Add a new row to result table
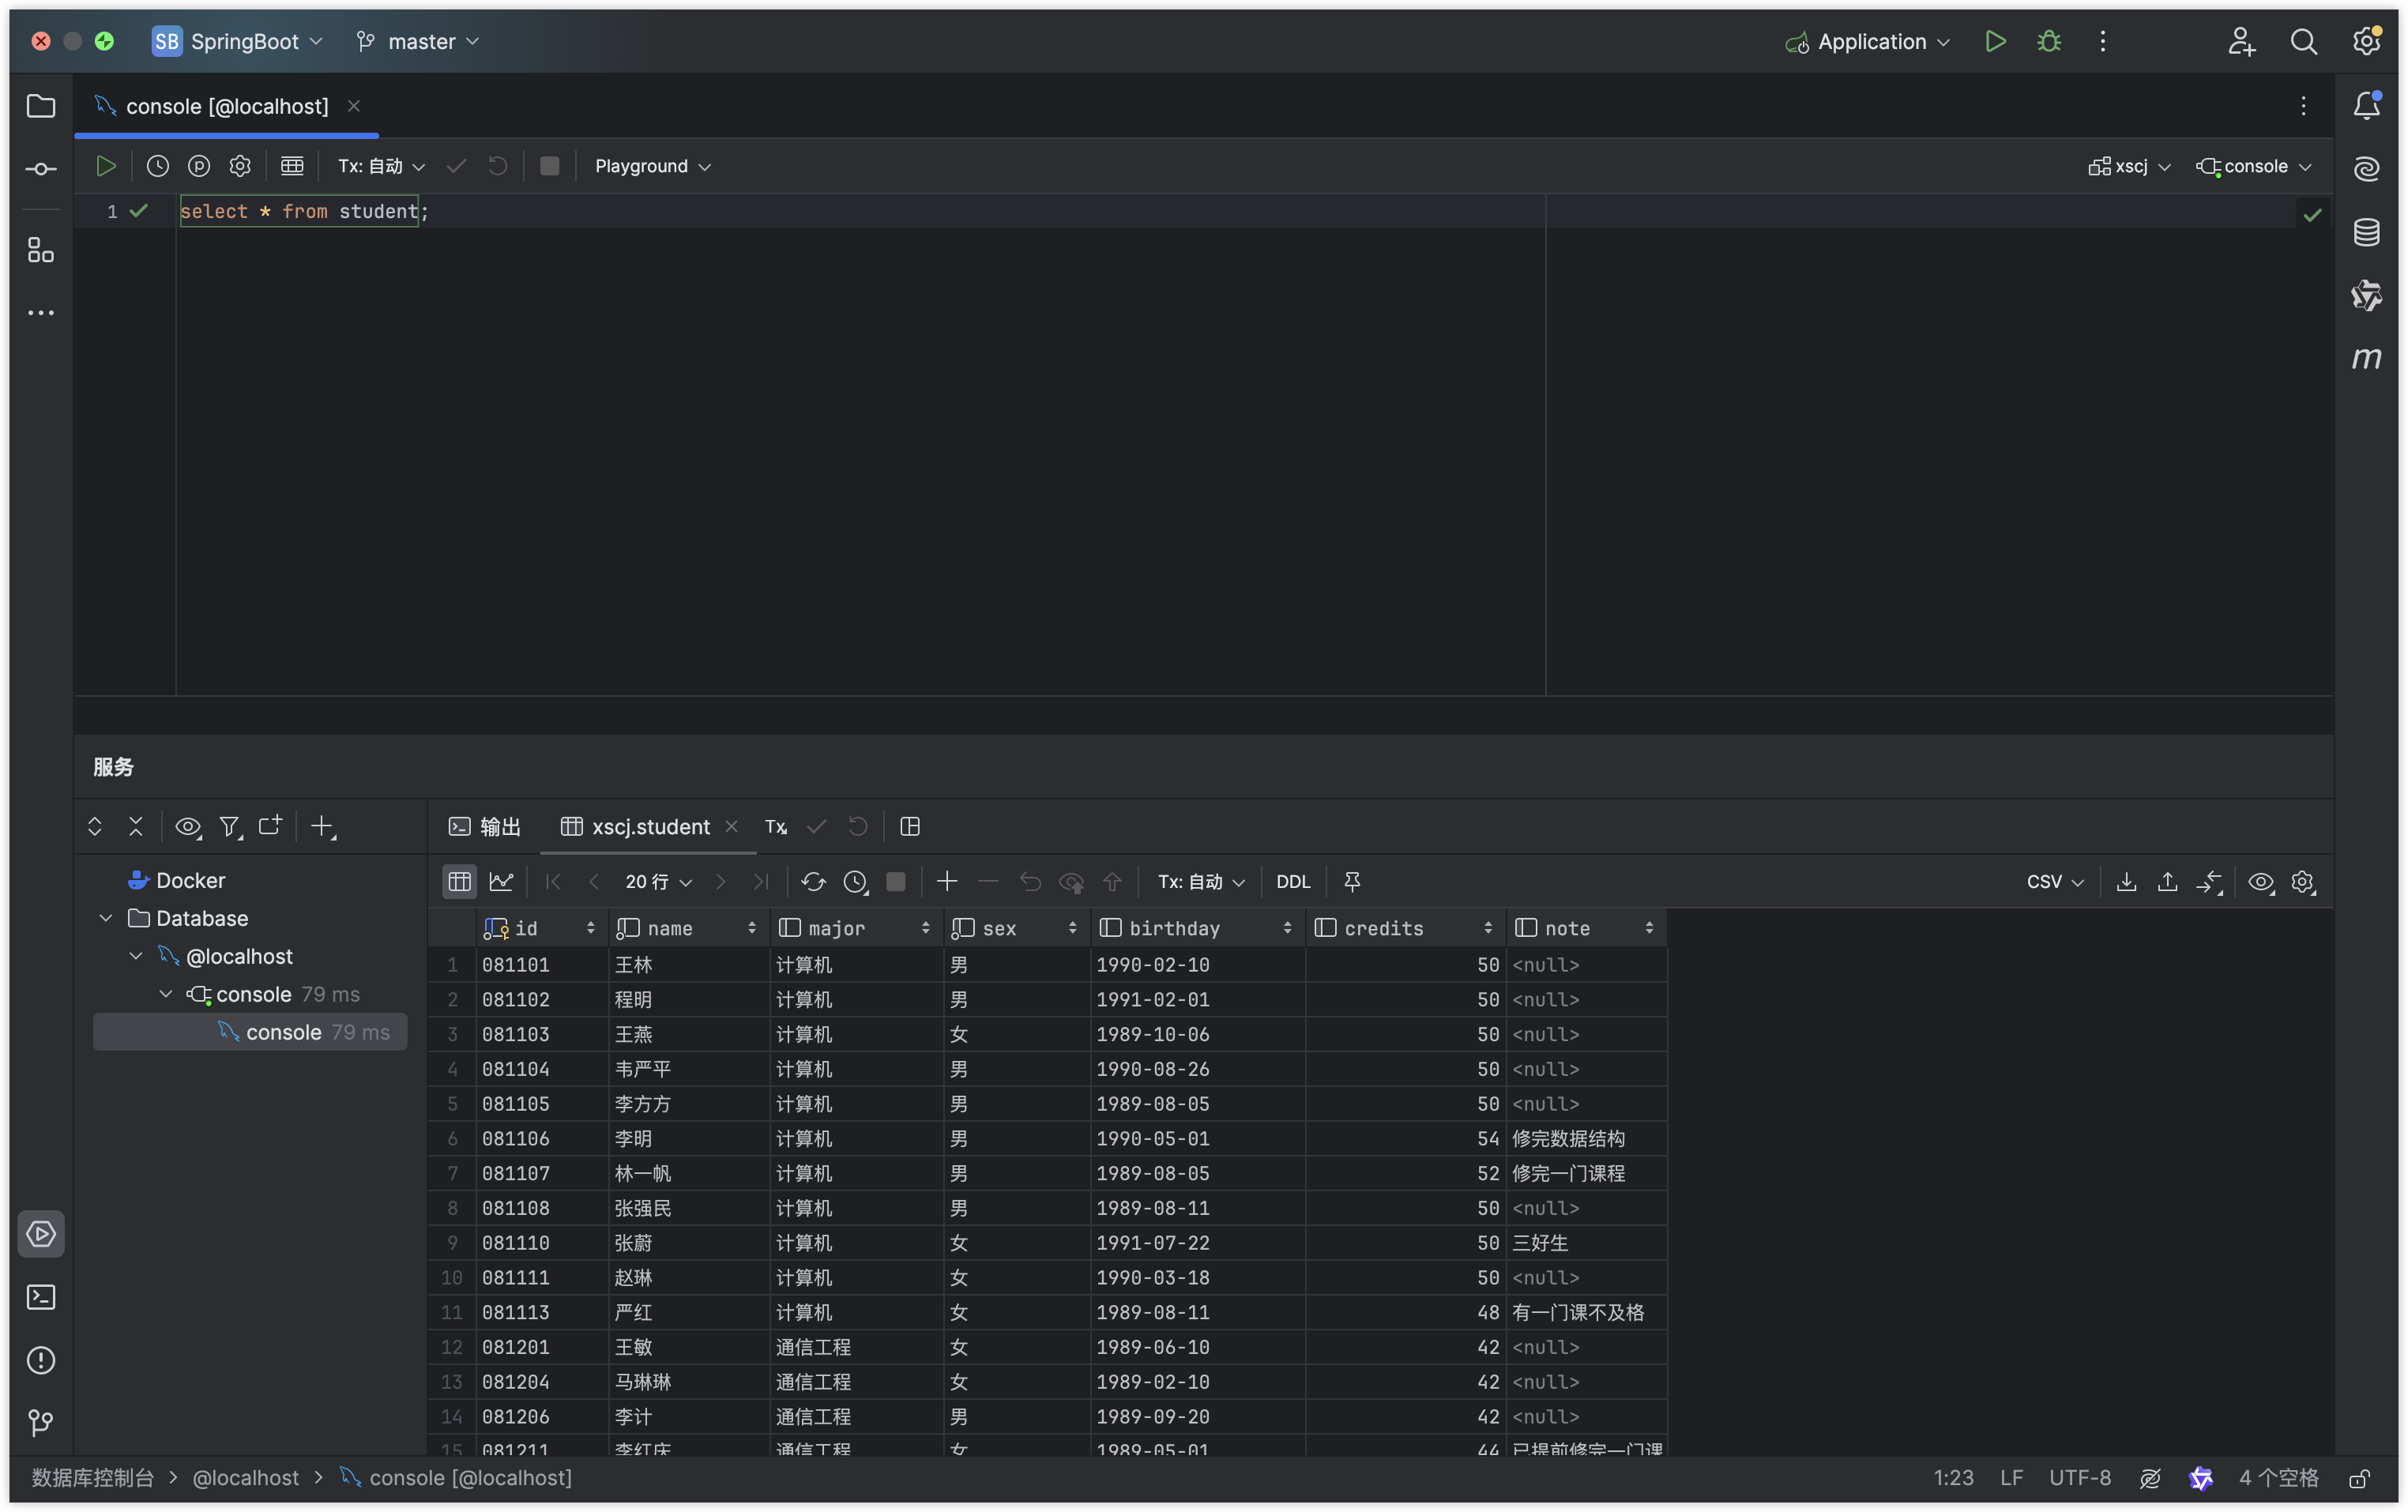The height and width of the screenshot is (1512, 2408). point(947,882)
